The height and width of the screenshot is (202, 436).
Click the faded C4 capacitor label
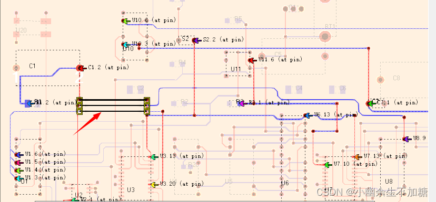(299, 88)
